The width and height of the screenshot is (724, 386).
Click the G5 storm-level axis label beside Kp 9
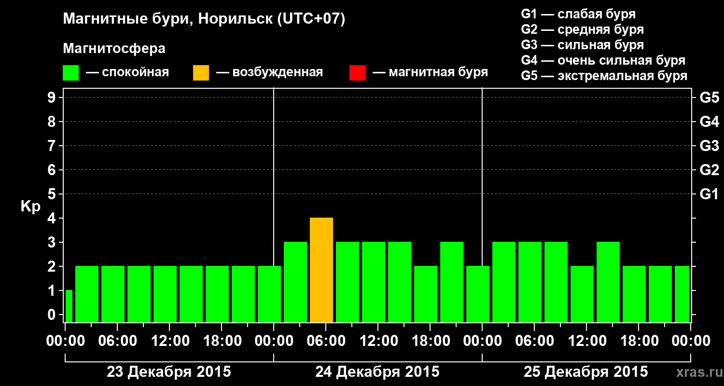point(710,97)
